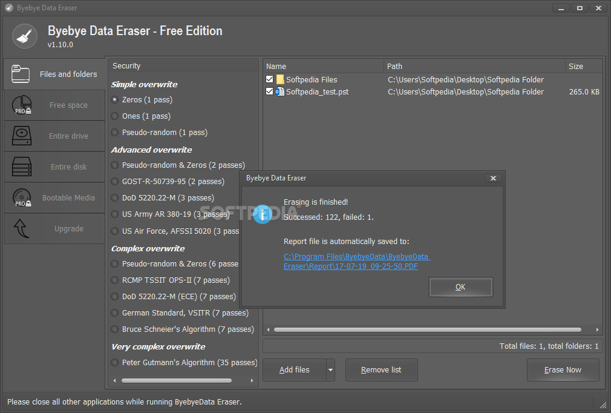Click Security panel right scroll arrow

(252, 381)
